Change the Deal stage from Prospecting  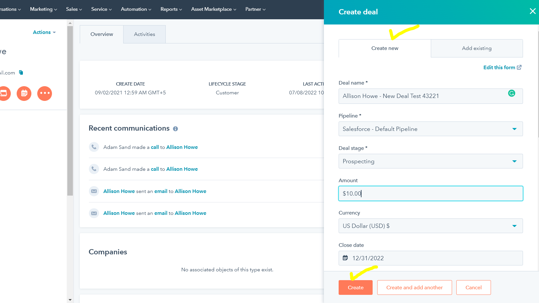[x=514, y=161]
